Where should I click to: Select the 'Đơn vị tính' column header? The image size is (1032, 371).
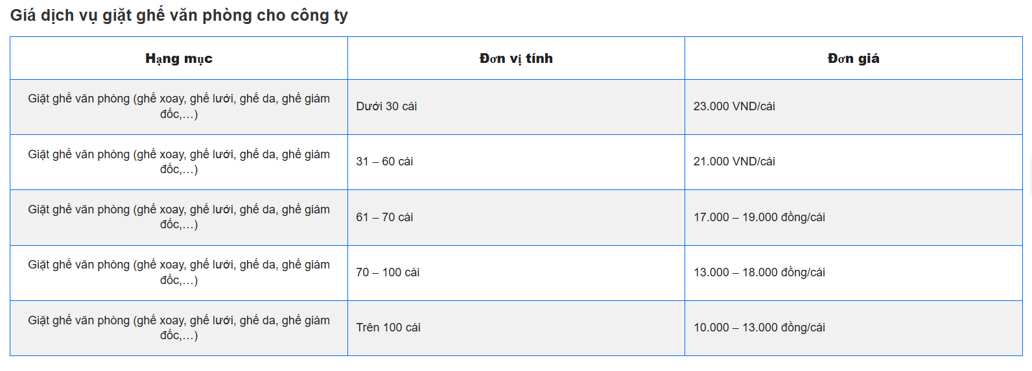(516, 58)
